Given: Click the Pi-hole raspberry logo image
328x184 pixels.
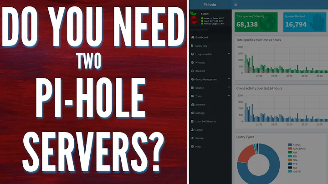Looking at the screenshot, I should click(194, 18).
